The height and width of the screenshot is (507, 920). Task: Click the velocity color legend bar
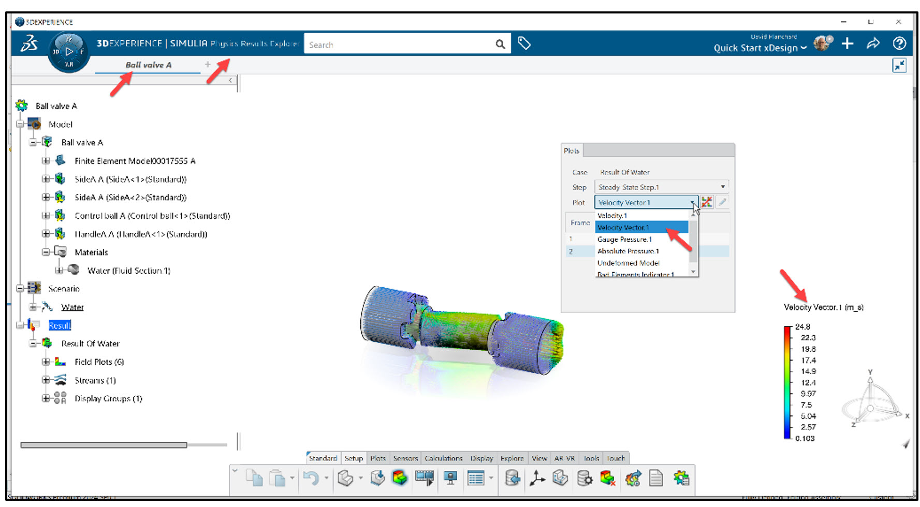pos(786,383)
